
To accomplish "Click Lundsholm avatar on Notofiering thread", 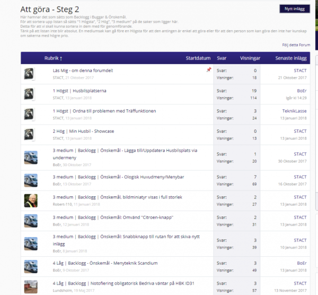I will pyautogui.click(x=31, y=286).
